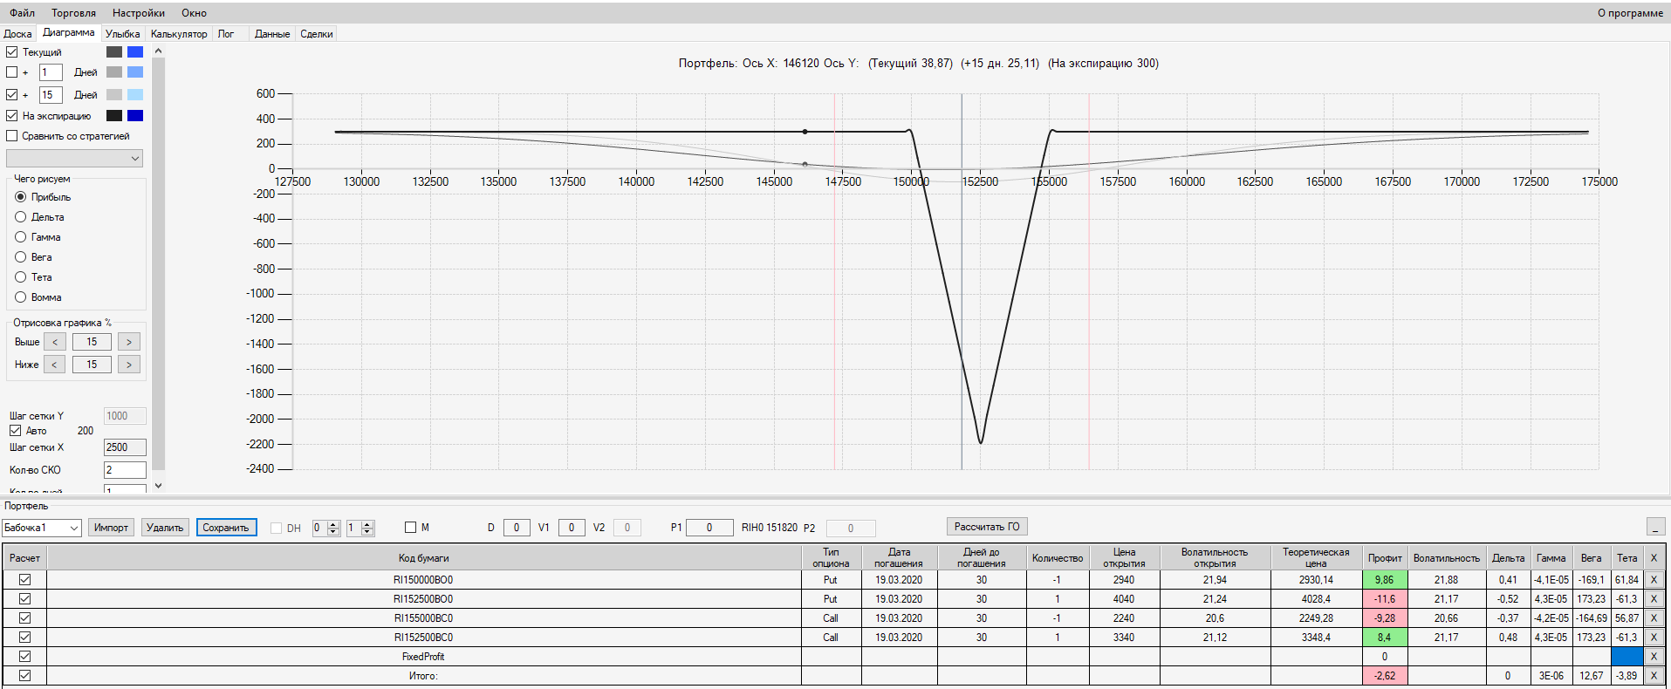The width and height of the screenshot is (1671, 689).
Task: Delete the RI155000BC0 row with X
Action: pyautogui.click(x=1654, y=618)
